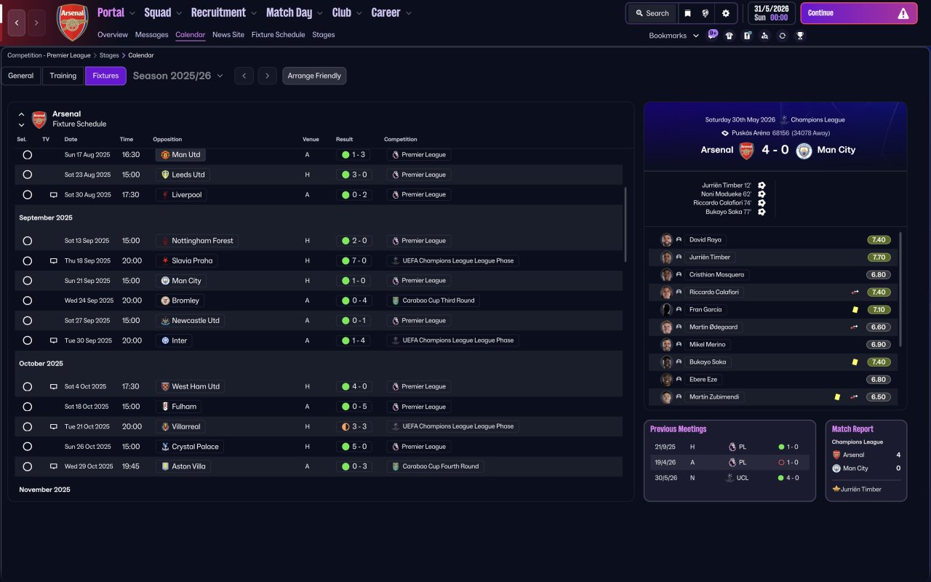The width and height of the screenshot is (931, 582).
Task: Click the yellow card on Bukayo Saka's row
Action: [855, 362]
